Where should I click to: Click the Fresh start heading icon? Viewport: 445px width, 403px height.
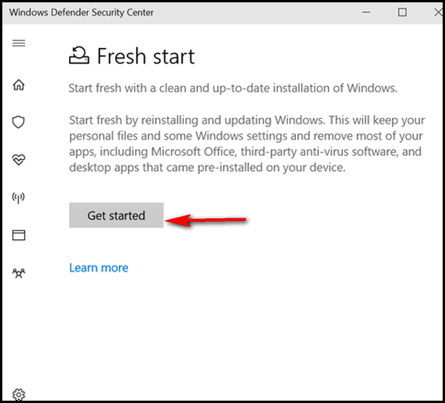coord(79,55)
